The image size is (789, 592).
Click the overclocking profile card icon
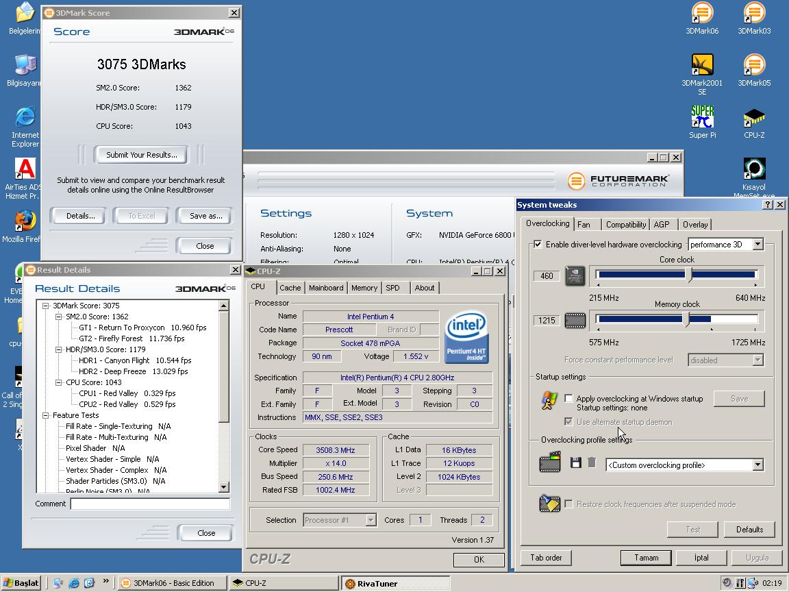tap(549, 462)
